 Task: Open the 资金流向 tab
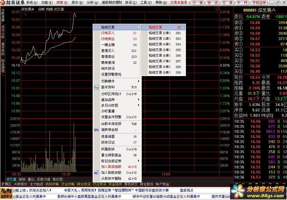click(x=115, y=184)
